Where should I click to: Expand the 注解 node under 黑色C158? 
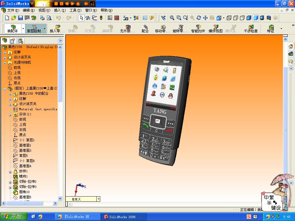point(5,53)
